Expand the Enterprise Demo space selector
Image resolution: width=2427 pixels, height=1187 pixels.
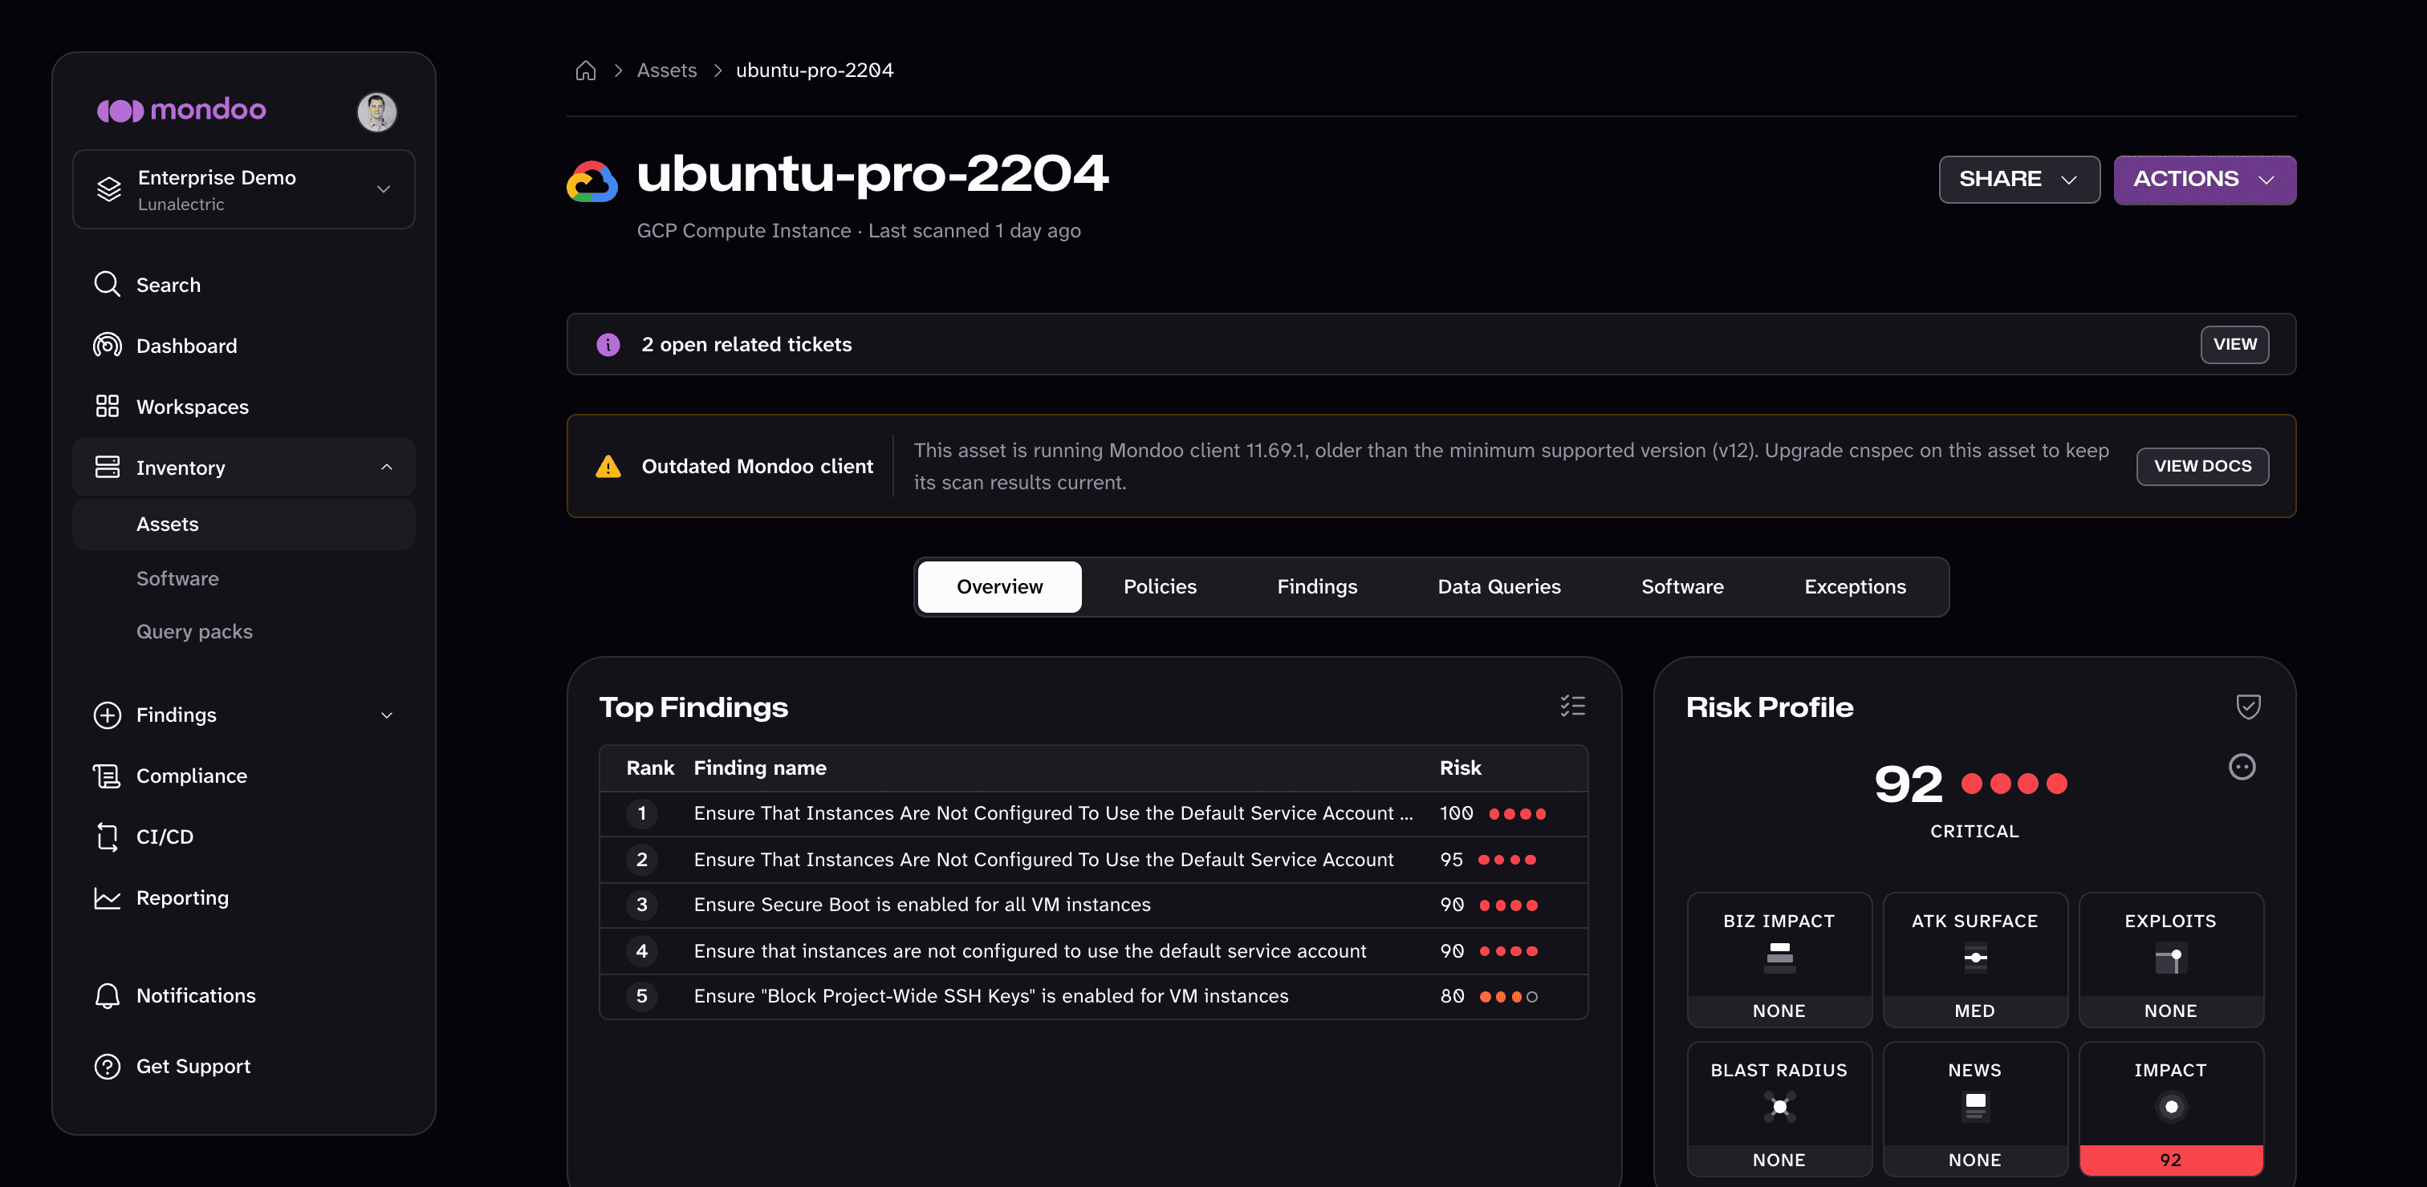[243, 189]
